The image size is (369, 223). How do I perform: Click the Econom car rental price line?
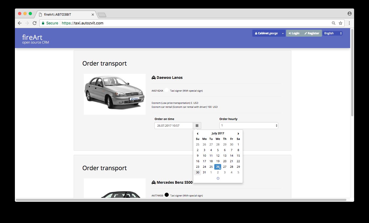coord(184,107)
